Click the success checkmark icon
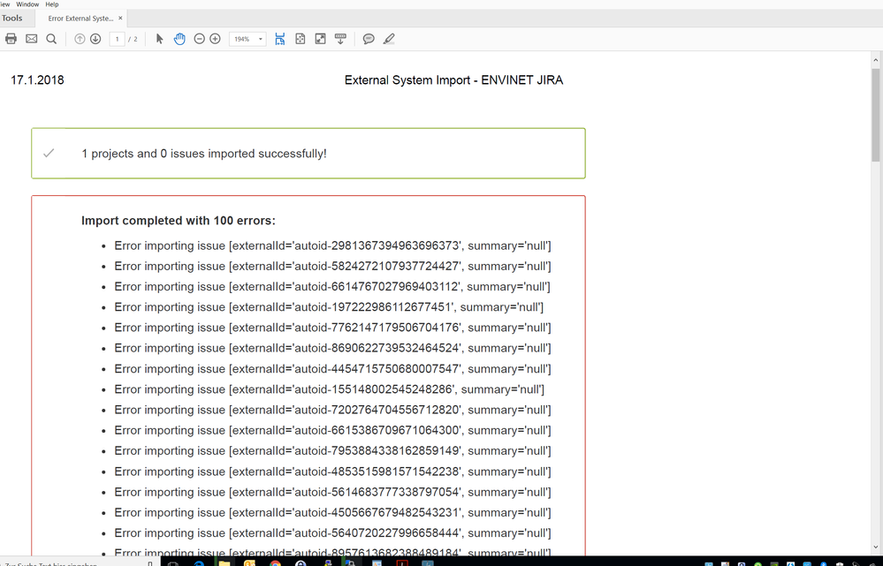 49,153
